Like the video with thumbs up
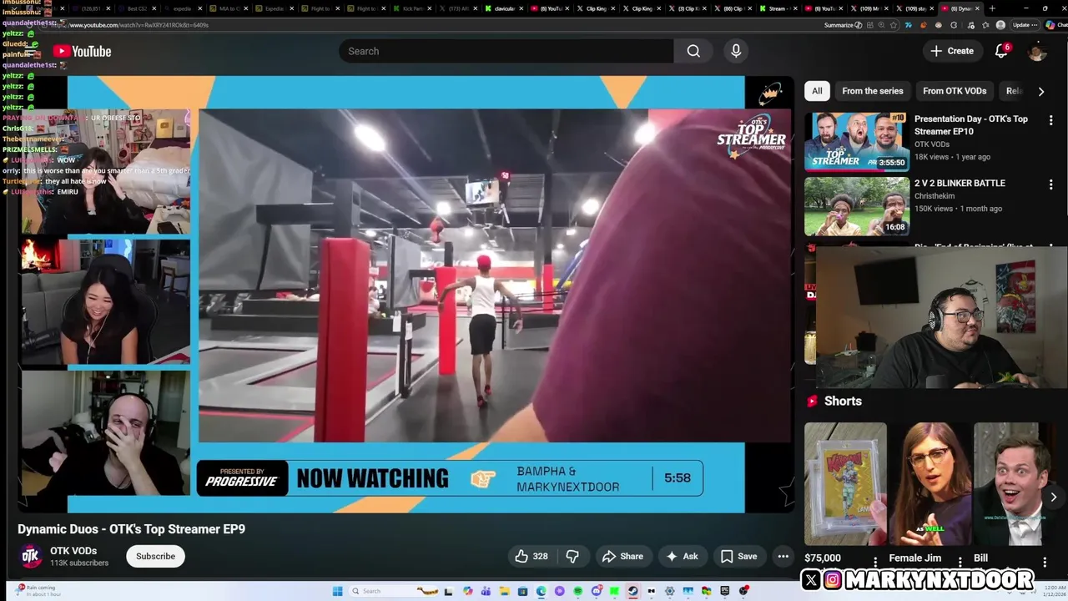 click(531, 556)
